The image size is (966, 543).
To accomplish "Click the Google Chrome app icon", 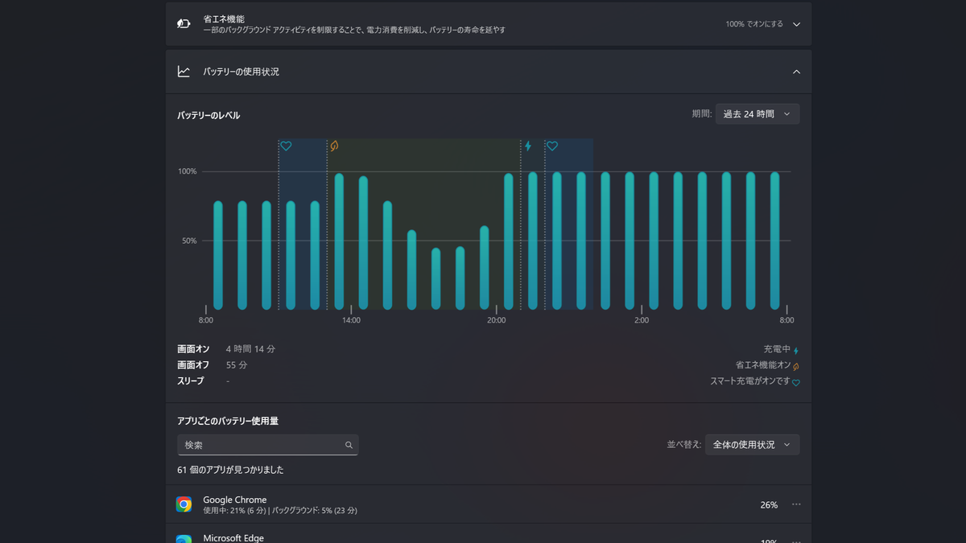I will pyautogui.click(x=184, y=504).
